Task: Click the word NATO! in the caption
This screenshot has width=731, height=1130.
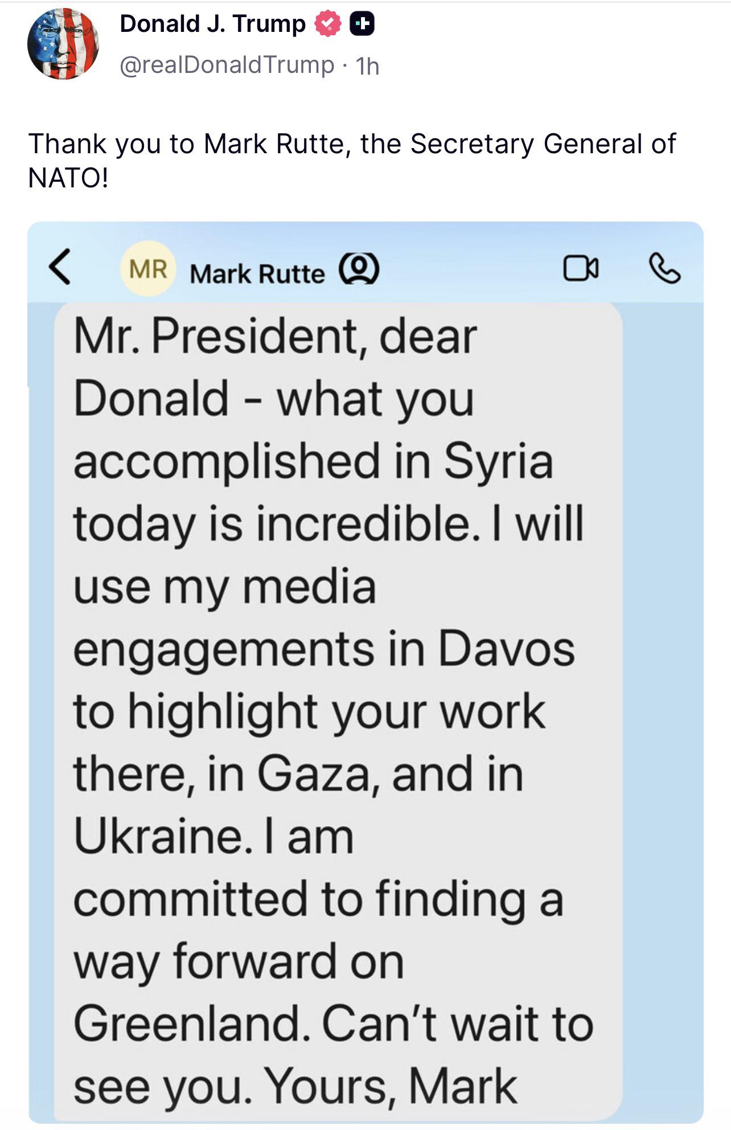Action: (x=68, y=178)
